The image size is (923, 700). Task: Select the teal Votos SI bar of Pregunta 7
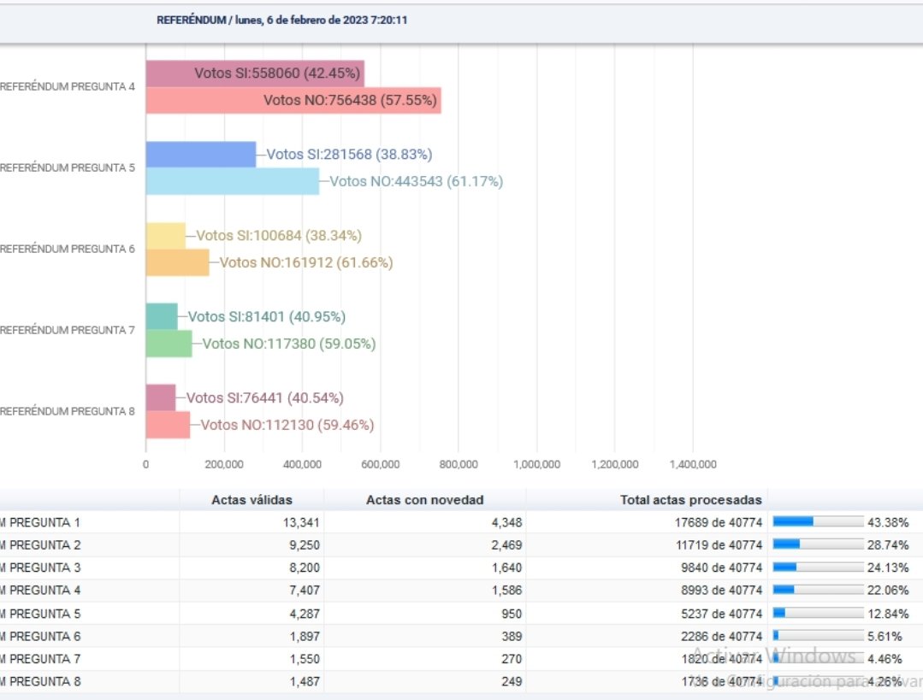(x=162, y=316)
